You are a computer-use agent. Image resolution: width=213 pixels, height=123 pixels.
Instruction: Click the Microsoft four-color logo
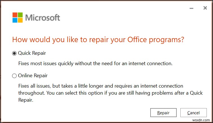tap(17, 17)
